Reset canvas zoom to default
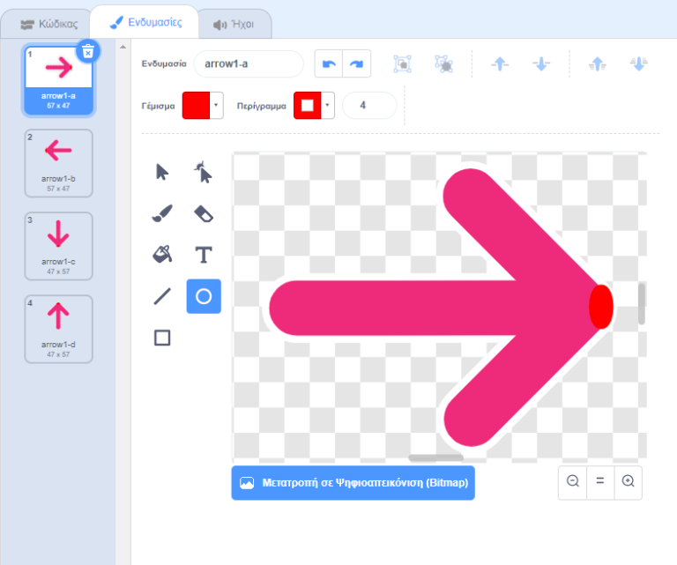677x565 pixels. point(600,481)
